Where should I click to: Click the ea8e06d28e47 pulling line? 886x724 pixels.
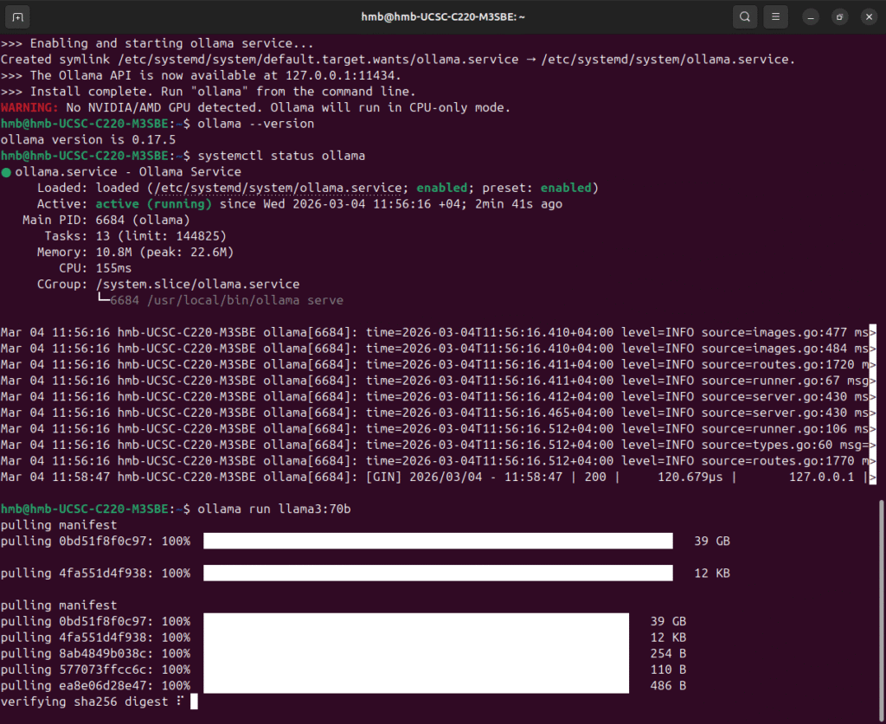(95, 685)
